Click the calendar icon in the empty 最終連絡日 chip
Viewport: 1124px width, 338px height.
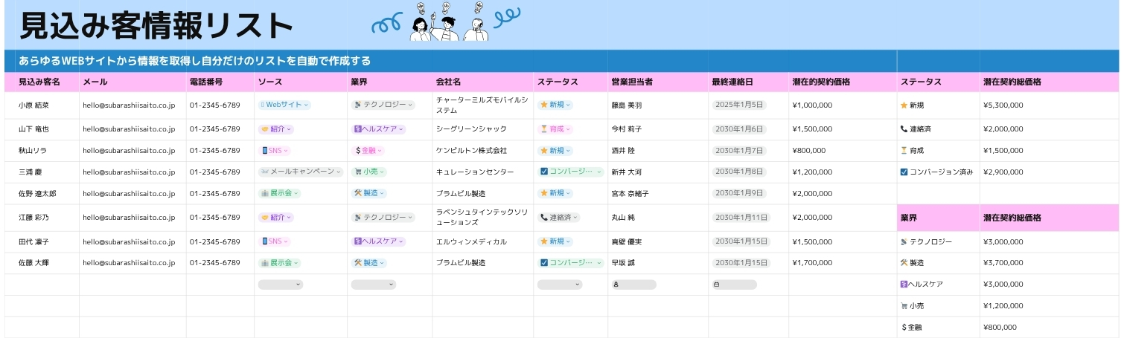(x=716, y=285)
